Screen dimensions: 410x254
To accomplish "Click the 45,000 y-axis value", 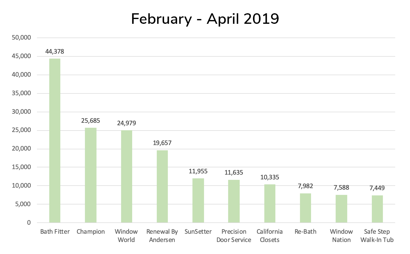I will [x=21, y=56].
